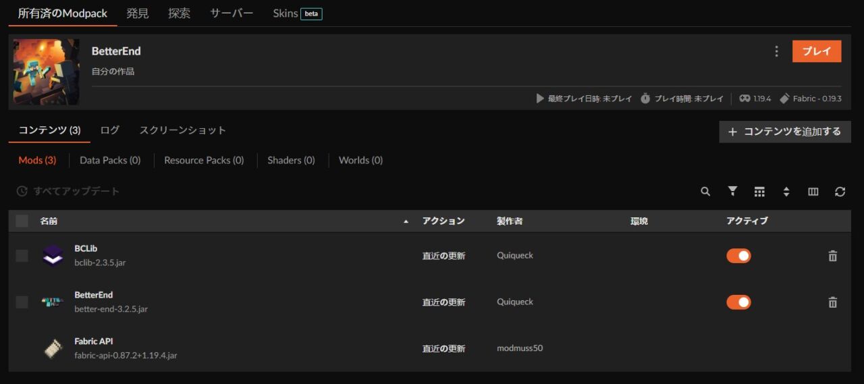Open the Skins beta tab
This screenshot has width=864, height=384.
click(297, 13)
